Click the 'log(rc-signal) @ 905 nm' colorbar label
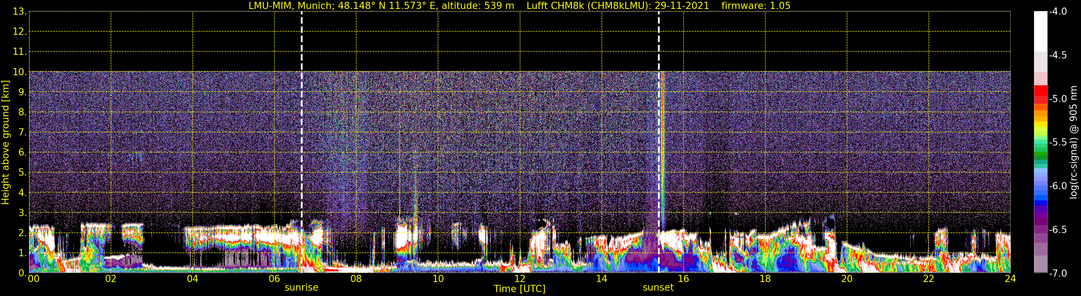This screenshot has width=1081, height=296. point(1073,142)
